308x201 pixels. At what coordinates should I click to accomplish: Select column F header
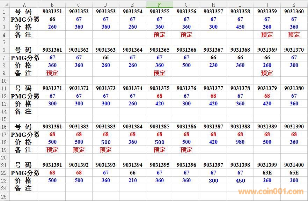[160, 5]
